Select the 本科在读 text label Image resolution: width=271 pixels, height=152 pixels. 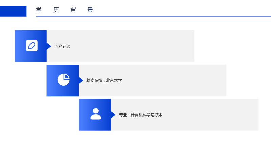[63, 46]
